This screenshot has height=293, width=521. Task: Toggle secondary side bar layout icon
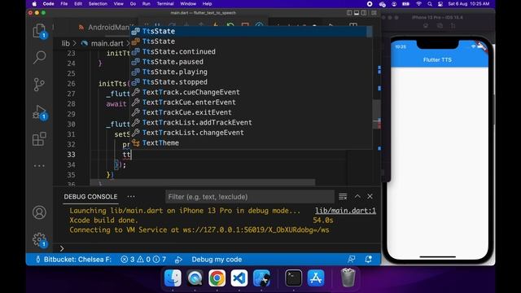[364, 13]
